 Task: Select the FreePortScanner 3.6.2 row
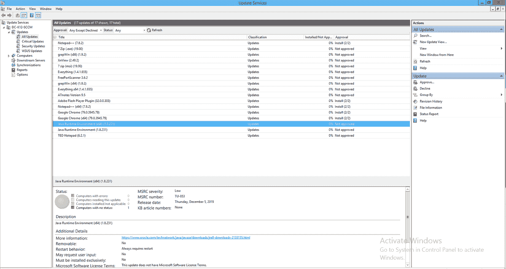[231, 78]
